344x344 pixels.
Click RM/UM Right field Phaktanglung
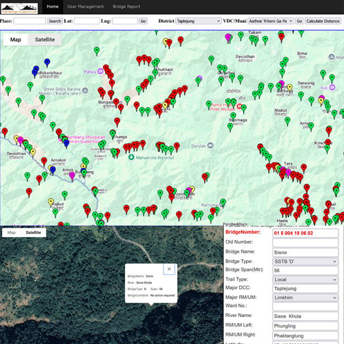[305, 335]
